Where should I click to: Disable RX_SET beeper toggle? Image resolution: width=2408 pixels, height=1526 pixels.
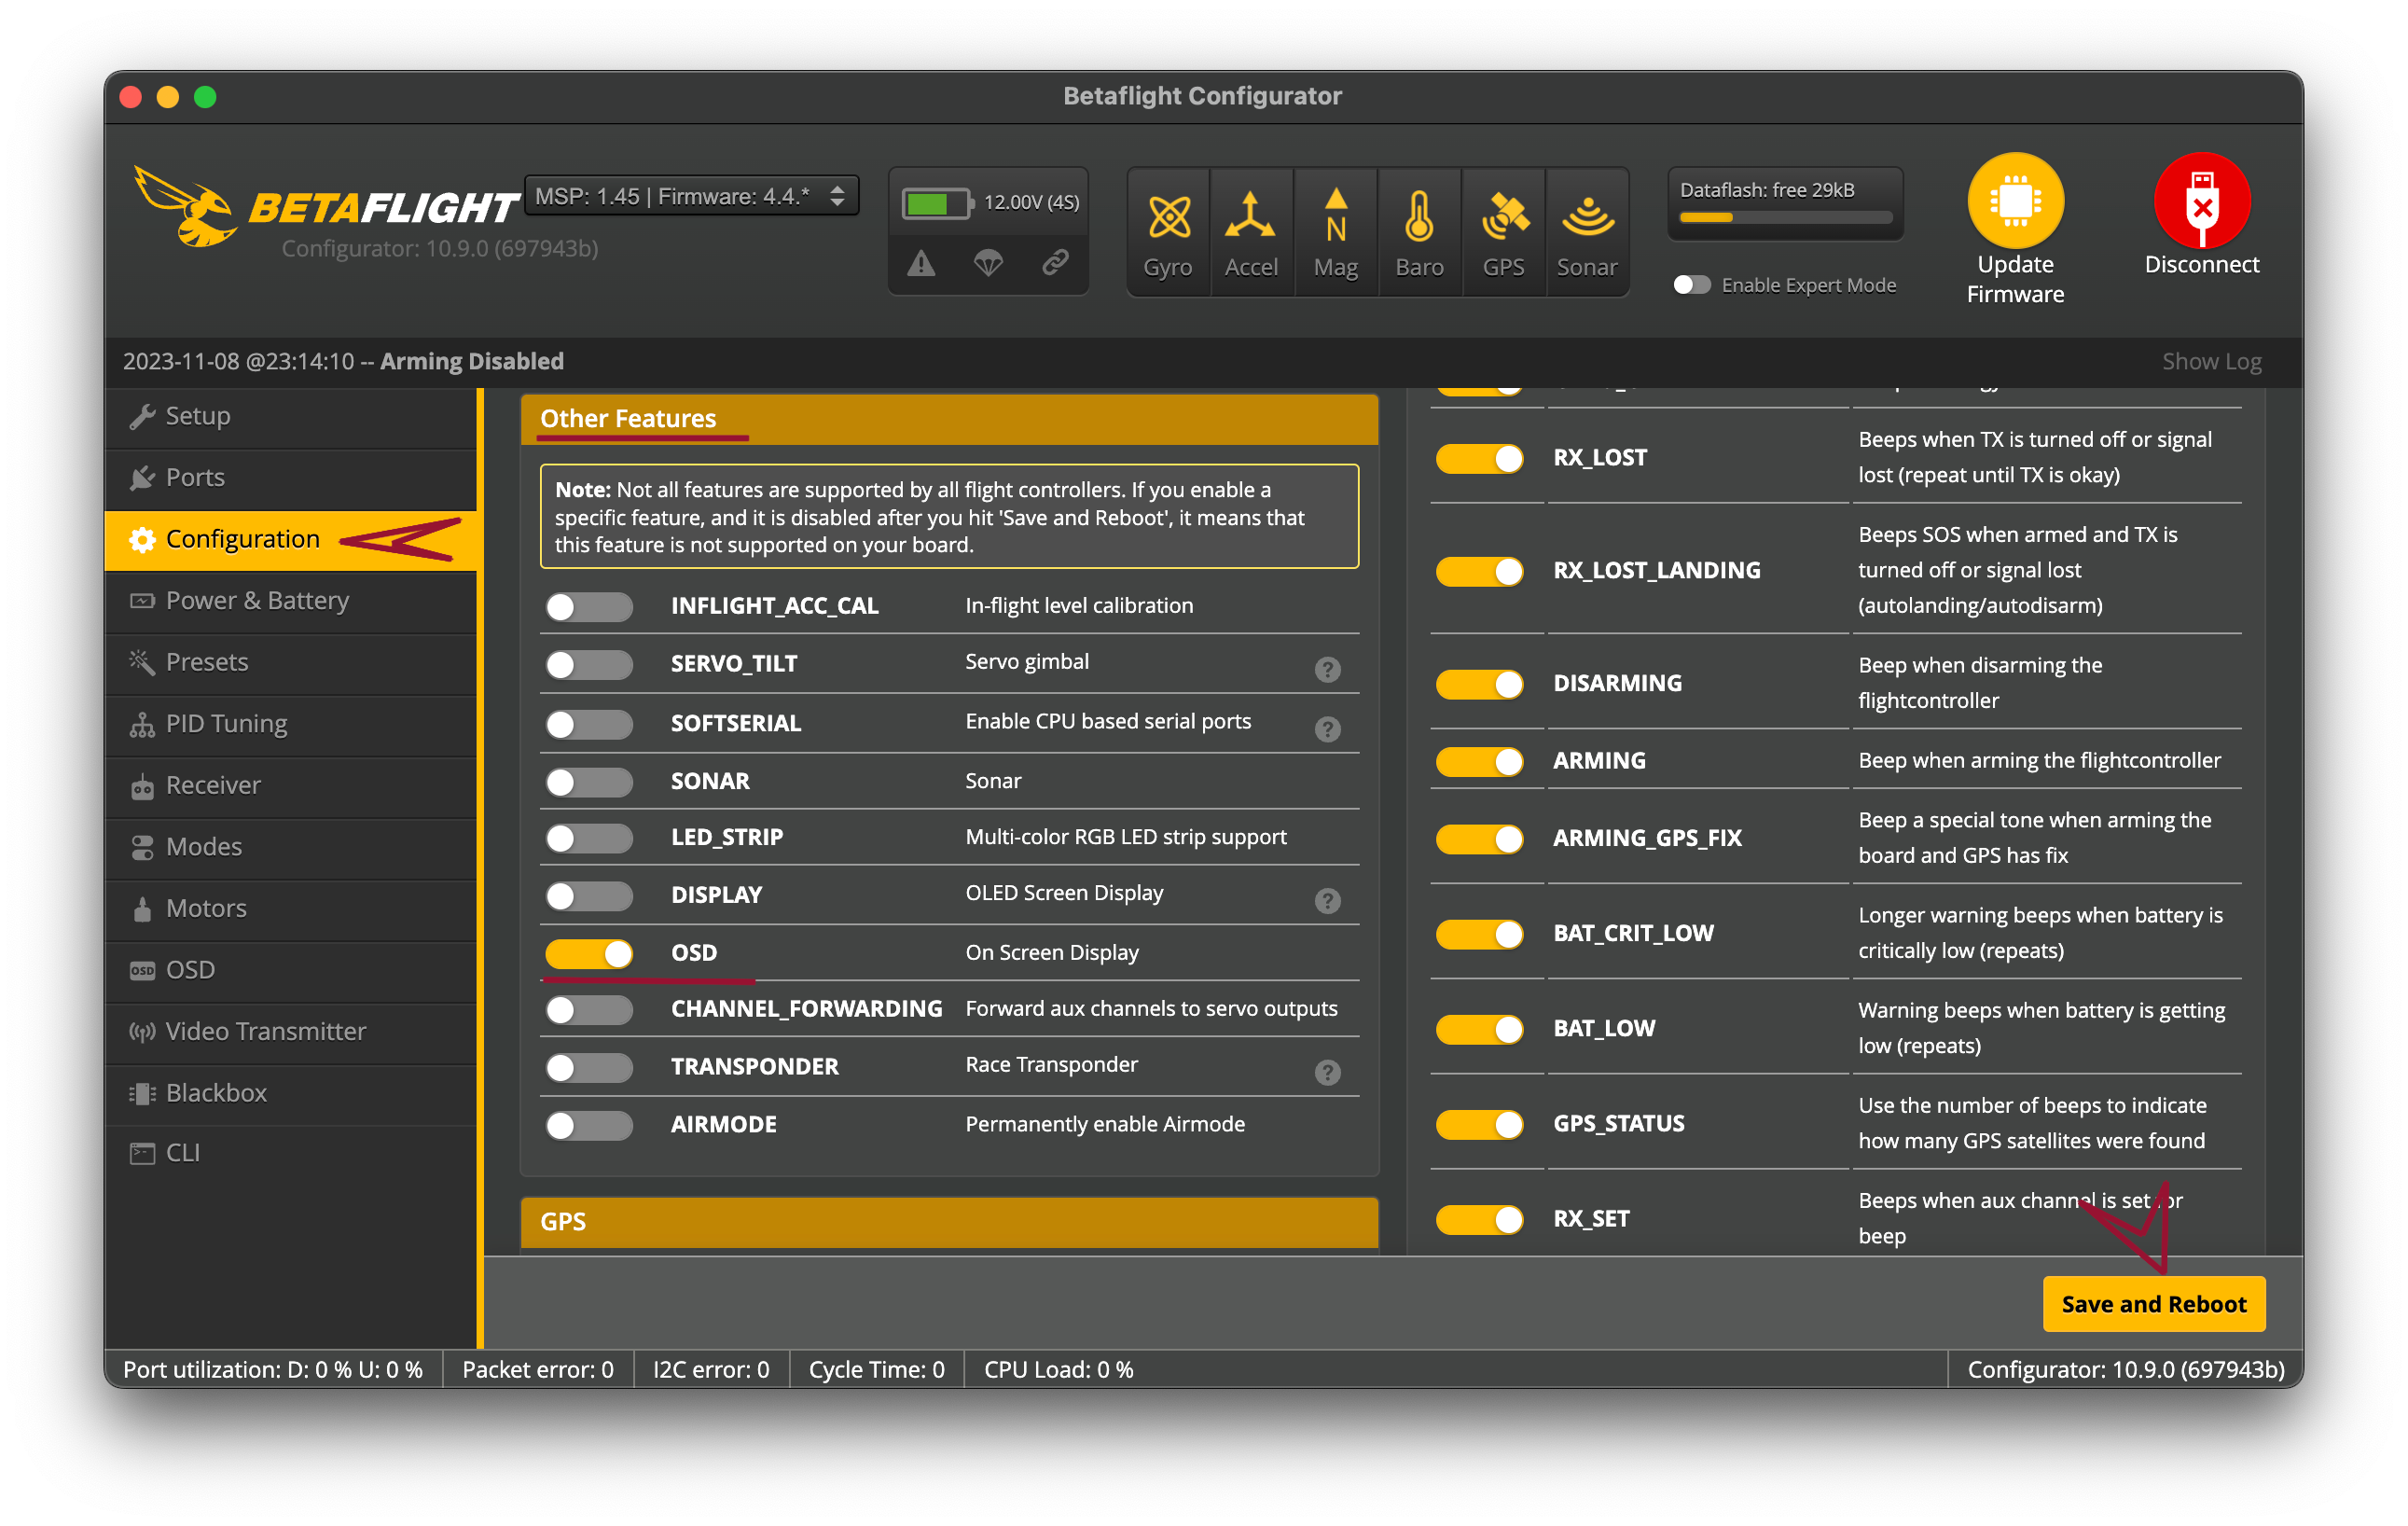pyautogui.click(x=1480, y=1219)
